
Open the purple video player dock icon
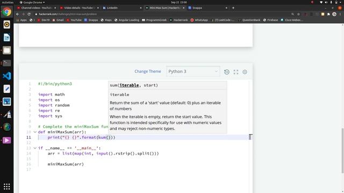point(7,140)
